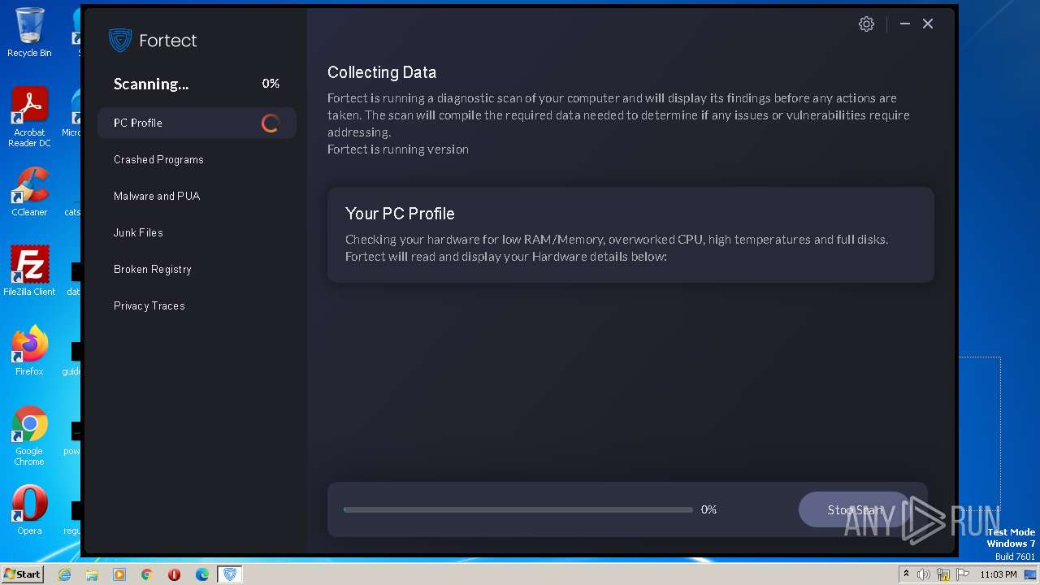This screenshot has height=585, width=1040.
Task: Launch Microsoft Edge from the taskbar
Action: 202,574
